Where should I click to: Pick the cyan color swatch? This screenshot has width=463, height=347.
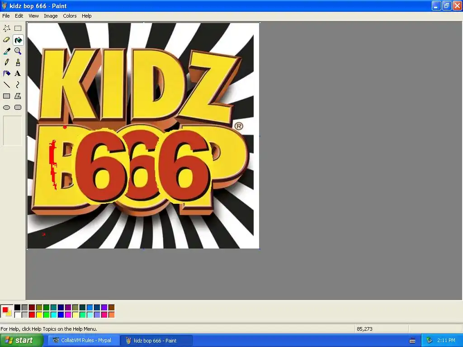coord(54,315)
